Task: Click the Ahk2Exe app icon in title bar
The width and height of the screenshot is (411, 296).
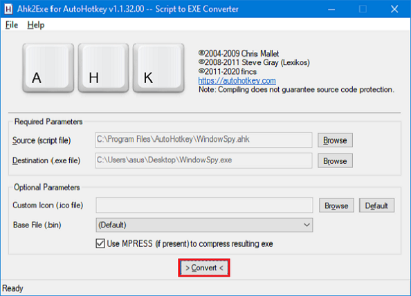Action: 8,9
